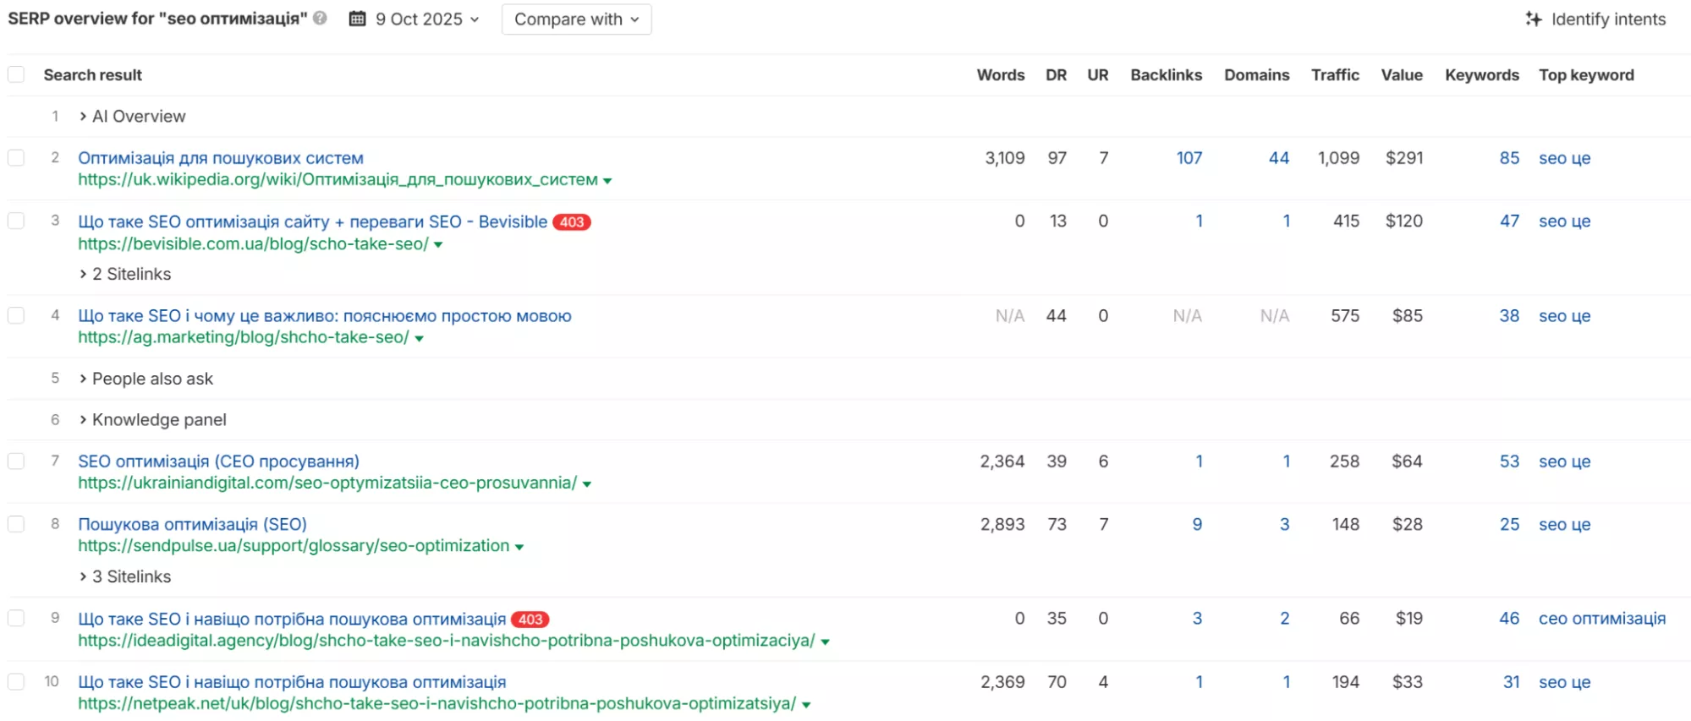Select the checkbox for ukrainiandigital.com result
The width and height of the screenshot is (1691, 721).
coord(16,462)
